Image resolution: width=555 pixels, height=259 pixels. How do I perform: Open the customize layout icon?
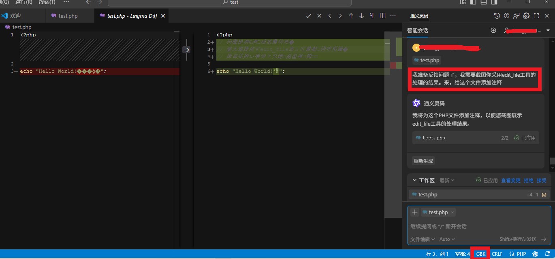pos(463,2)
